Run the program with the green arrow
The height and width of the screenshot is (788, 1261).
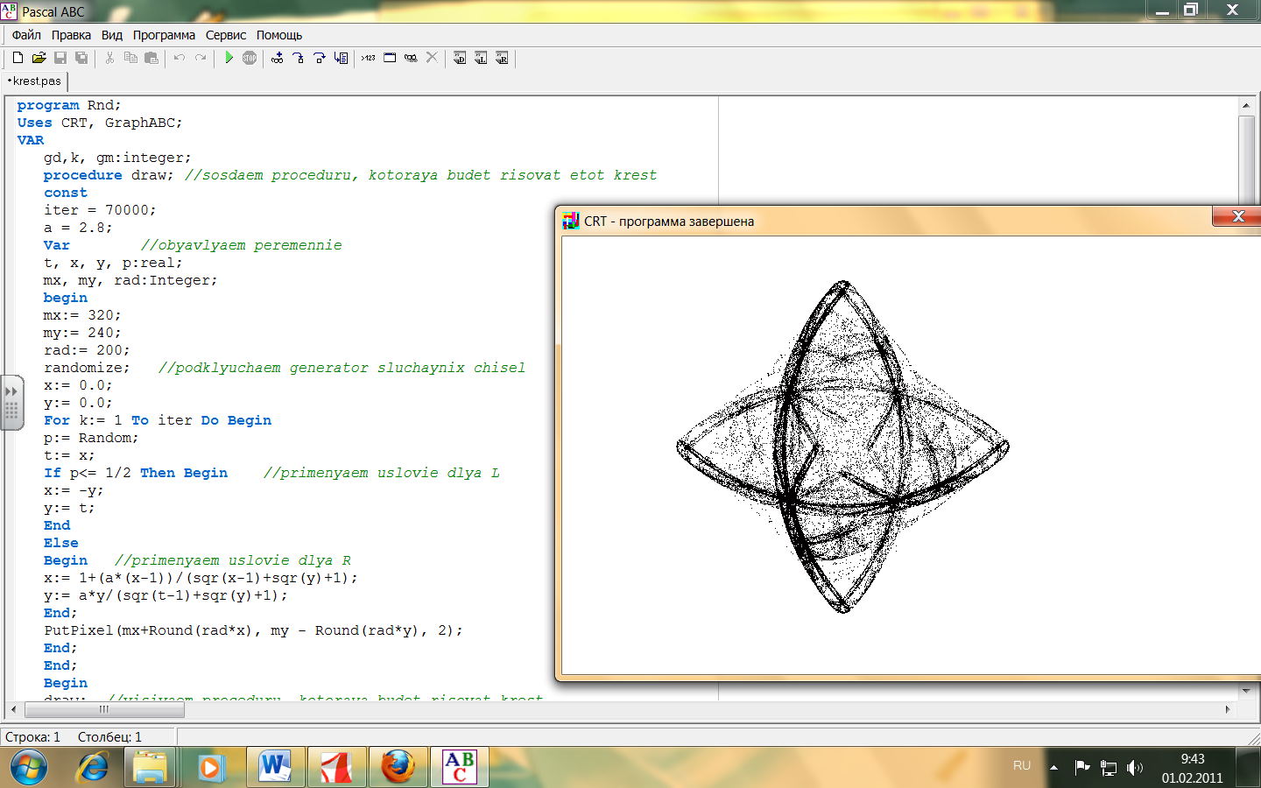click(x=229, y=58)
